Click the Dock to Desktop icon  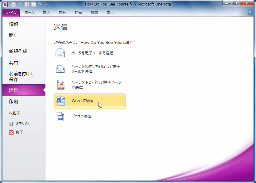pos(27,4)
